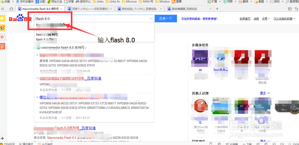This screenshot has height=145, width=299.
Task: Close the 高级编辑器_百度经验 tab
Action: coord(211,9)
